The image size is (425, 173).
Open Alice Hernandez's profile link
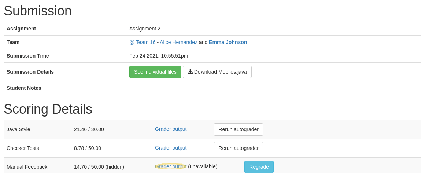[x=178, y=42]
